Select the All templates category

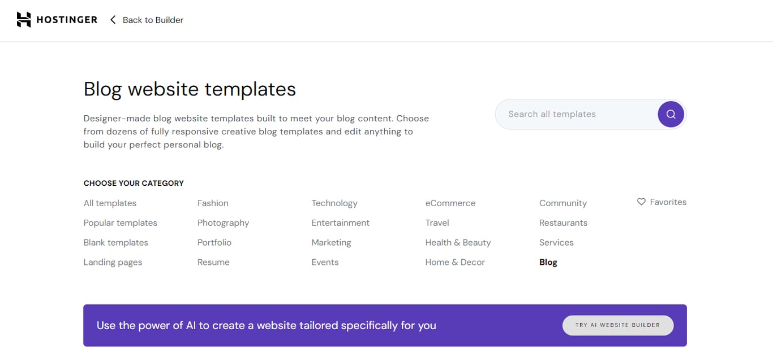tap(109, 203)
